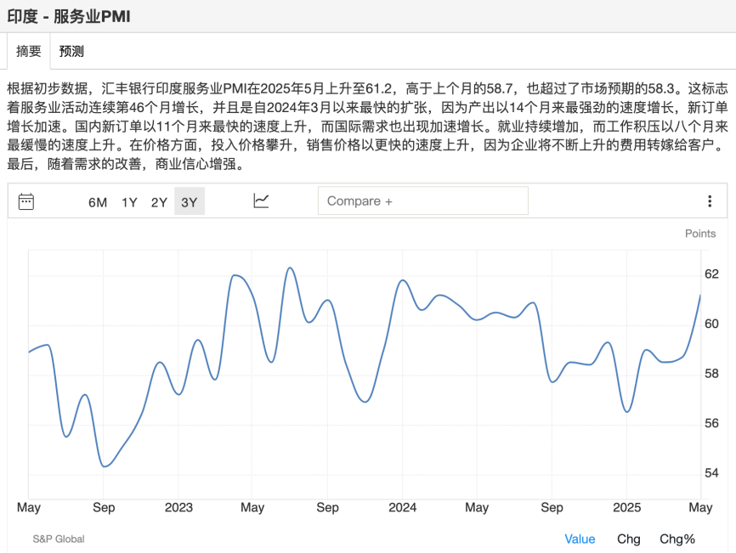Open the 预测 tab
The height and width of the screenshot is (553, 736).
71,51
